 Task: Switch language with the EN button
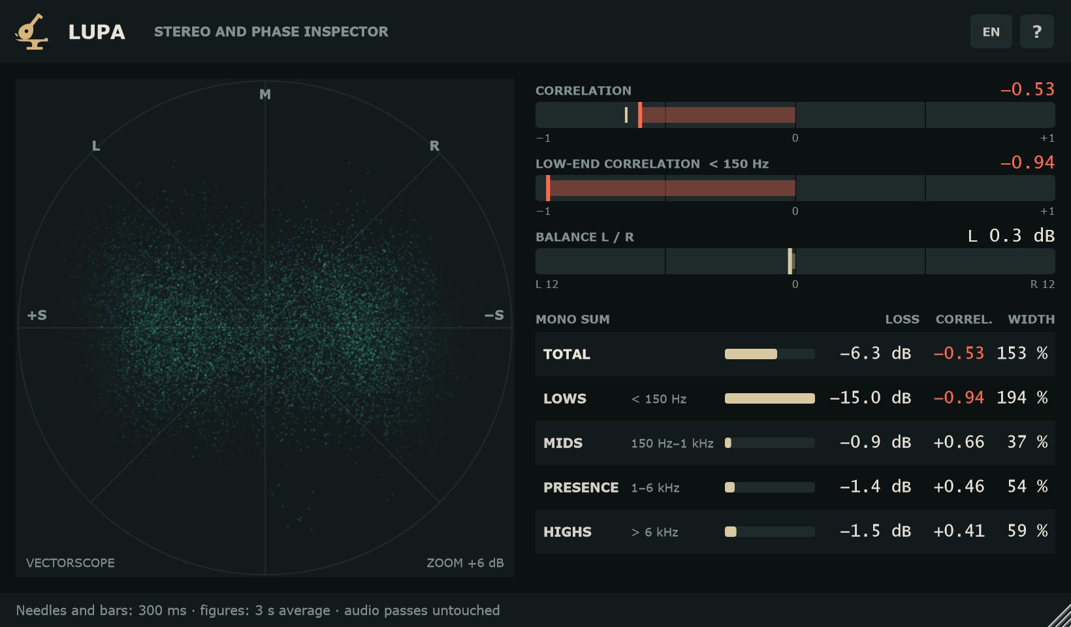991,31
